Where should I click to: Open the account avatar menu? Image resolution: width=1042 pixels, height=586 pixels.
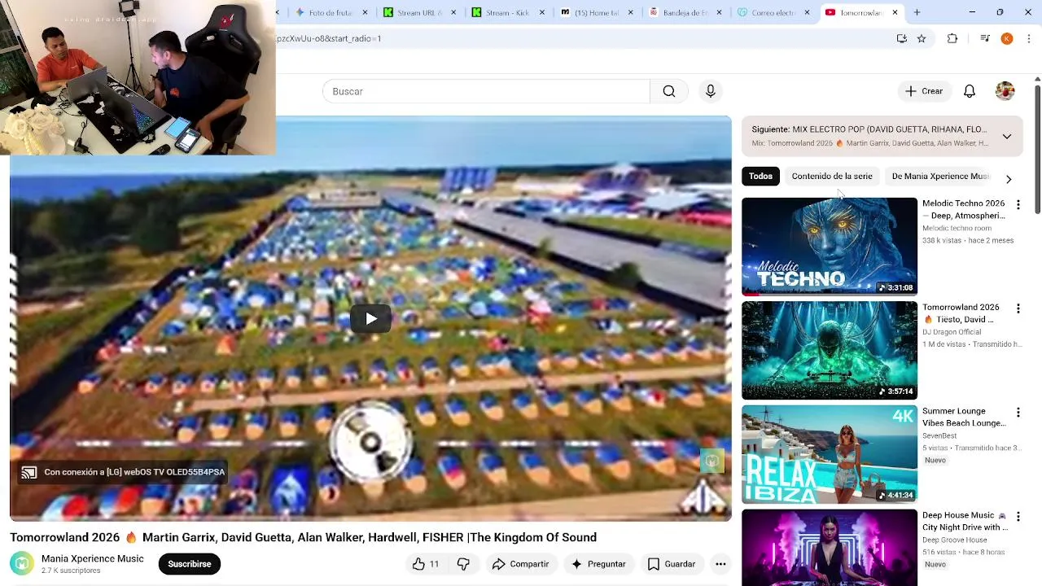click(x=1005, y=91)
